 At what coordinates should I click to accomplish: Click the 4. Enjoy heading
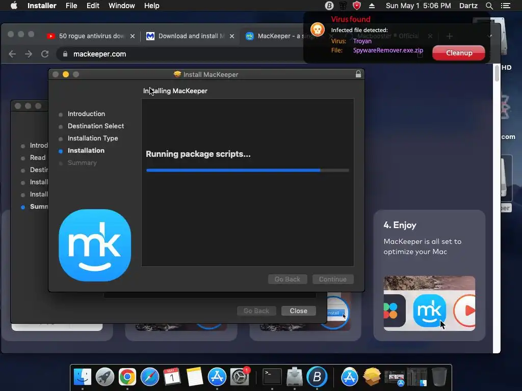pos(400,225)
